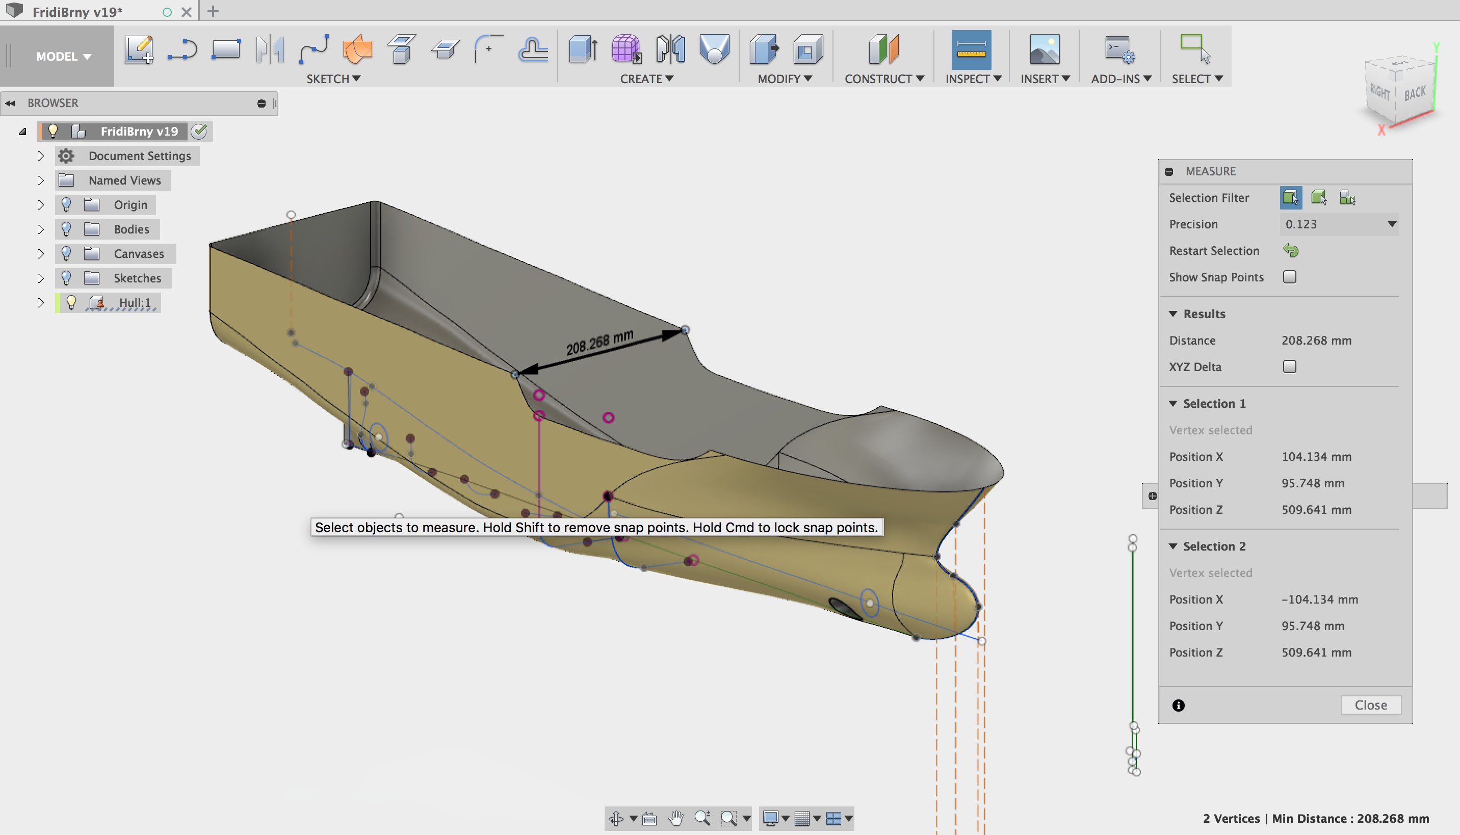Open the Precision dropdown

tap(1339, 224)
